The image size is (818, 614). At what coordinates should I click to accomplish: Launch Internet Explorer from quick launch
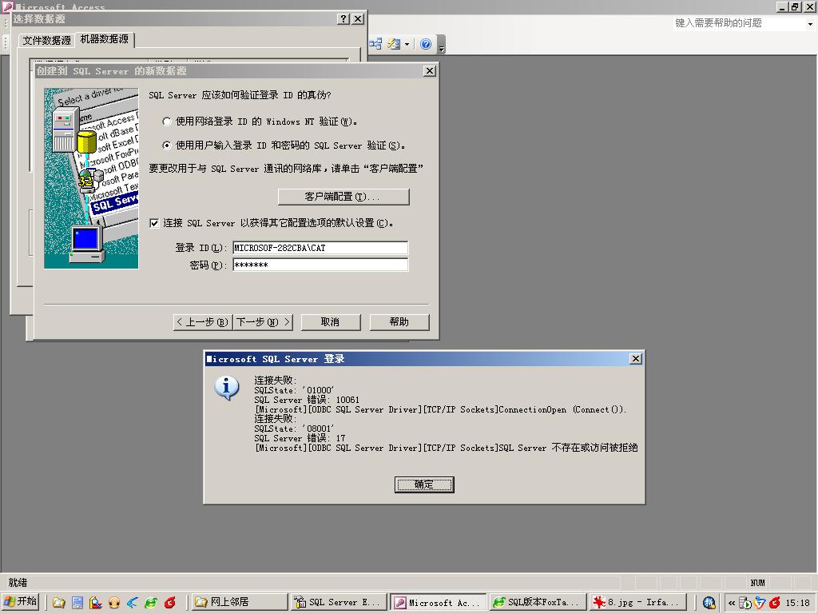click(x=151, y=603)
